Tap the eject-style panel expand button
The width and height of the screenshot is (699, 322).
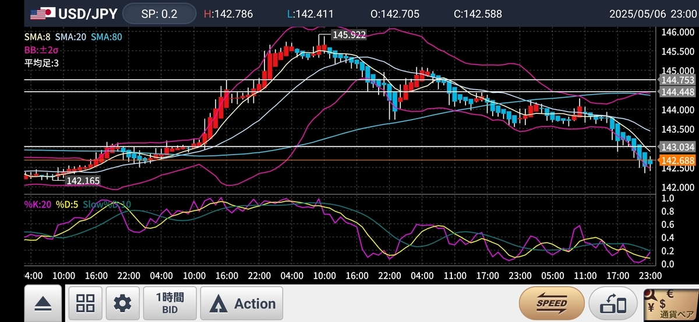[43, 303]
